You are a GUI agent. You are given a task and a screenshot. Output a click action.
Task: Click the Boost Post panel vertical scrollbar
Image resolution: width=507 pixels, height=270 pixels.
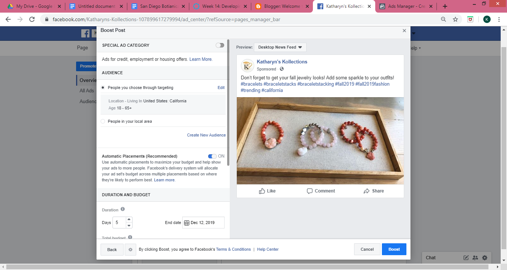pos(228,103)
